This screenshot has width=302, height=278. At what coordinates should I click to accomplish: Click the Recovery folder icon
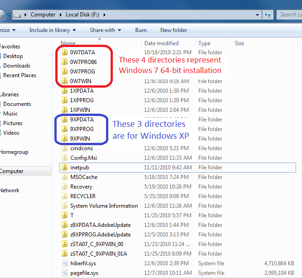(64, 186)
